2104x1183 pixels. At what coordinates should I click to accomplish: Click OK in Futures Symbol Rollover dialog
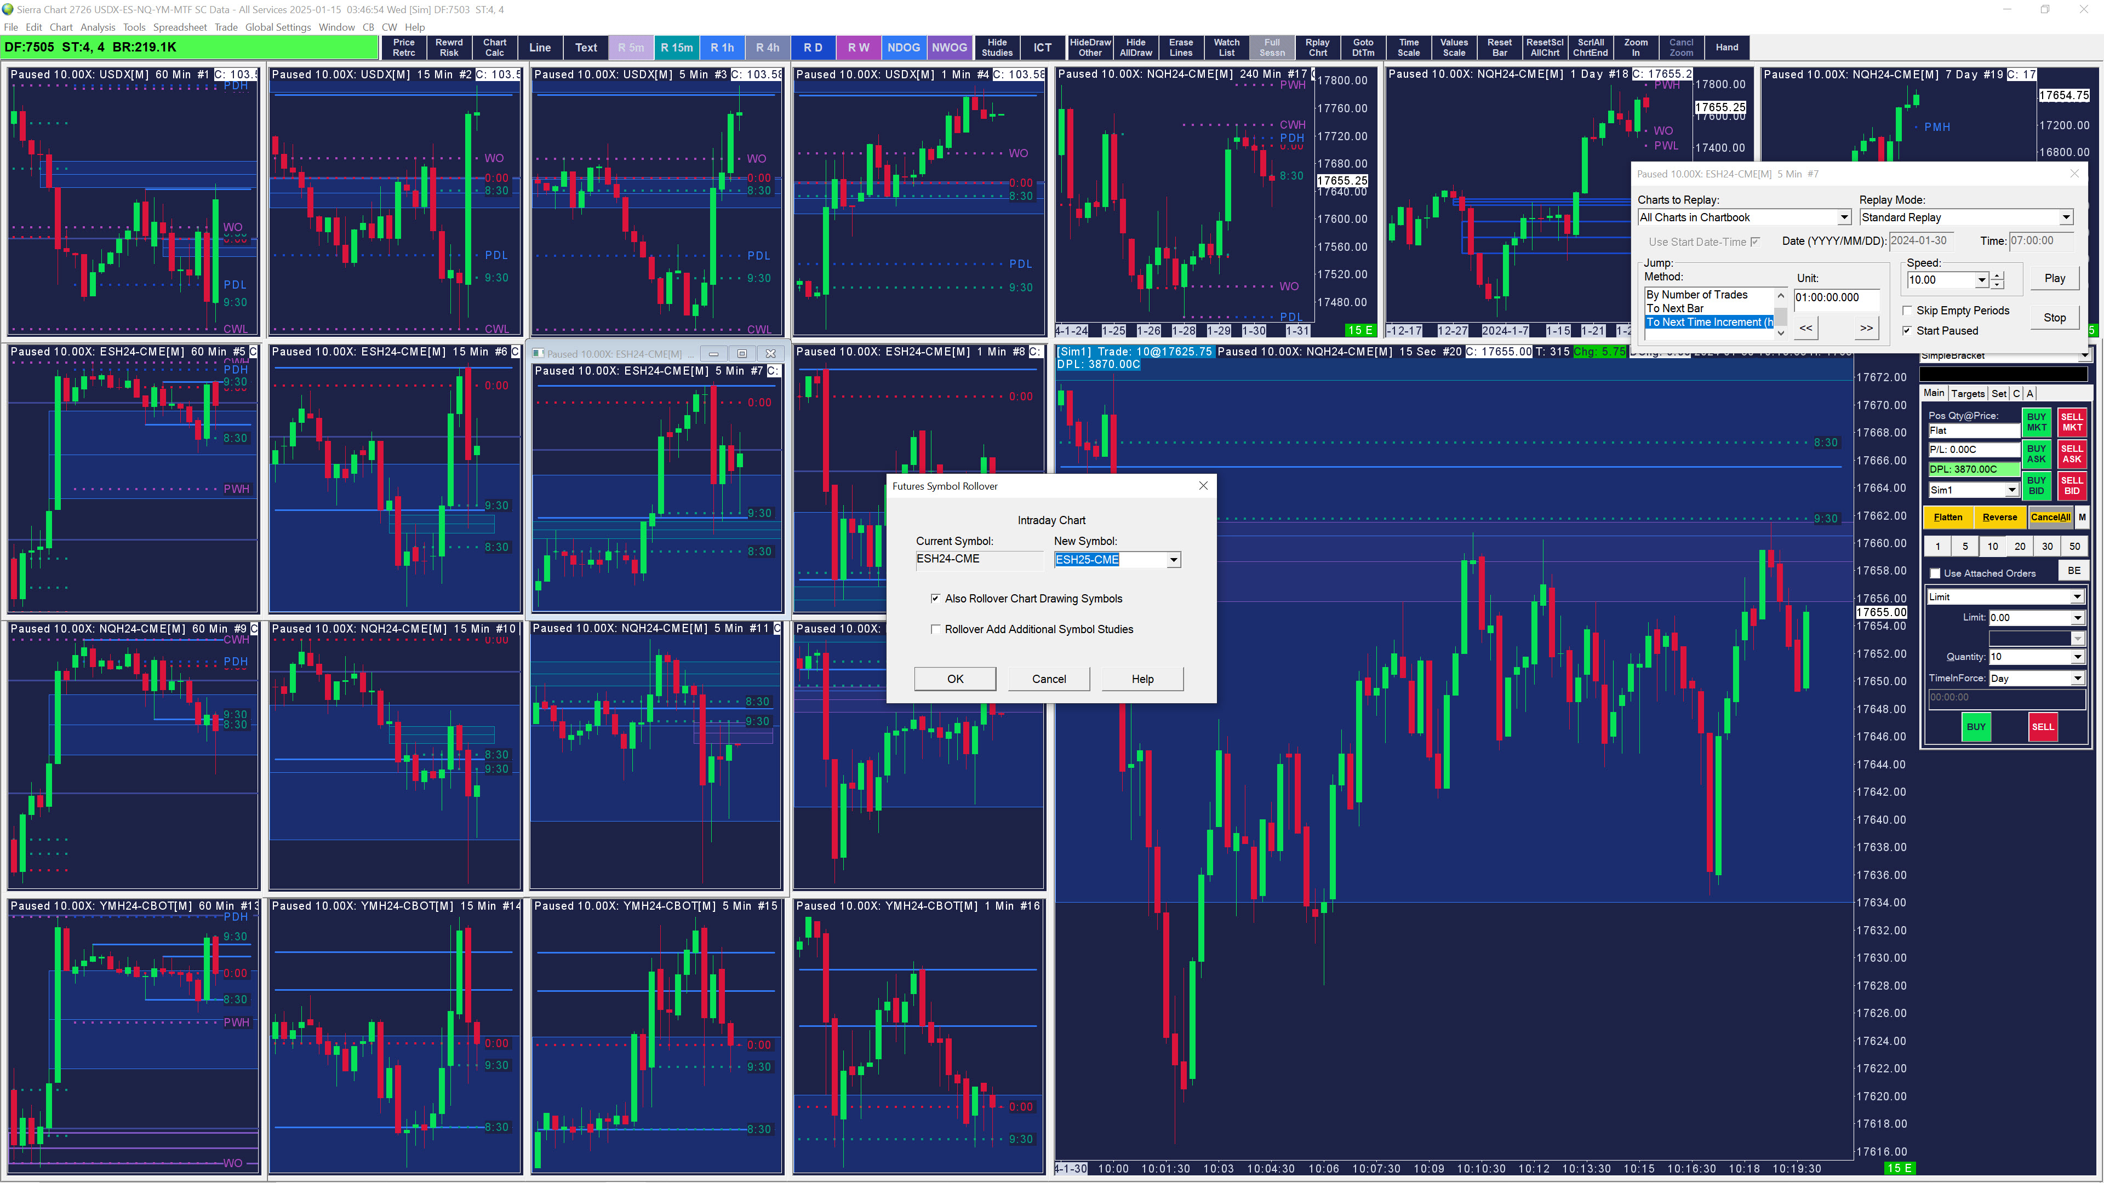(955, 679)
